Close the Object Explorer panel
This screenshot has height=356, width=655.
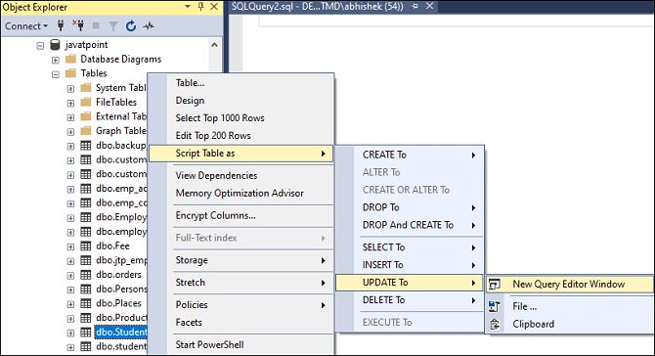pos(214,7)
